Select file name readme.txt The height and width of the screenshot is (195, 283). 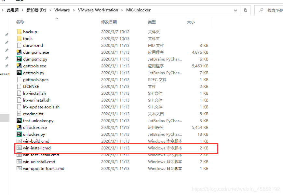point(33,114)
